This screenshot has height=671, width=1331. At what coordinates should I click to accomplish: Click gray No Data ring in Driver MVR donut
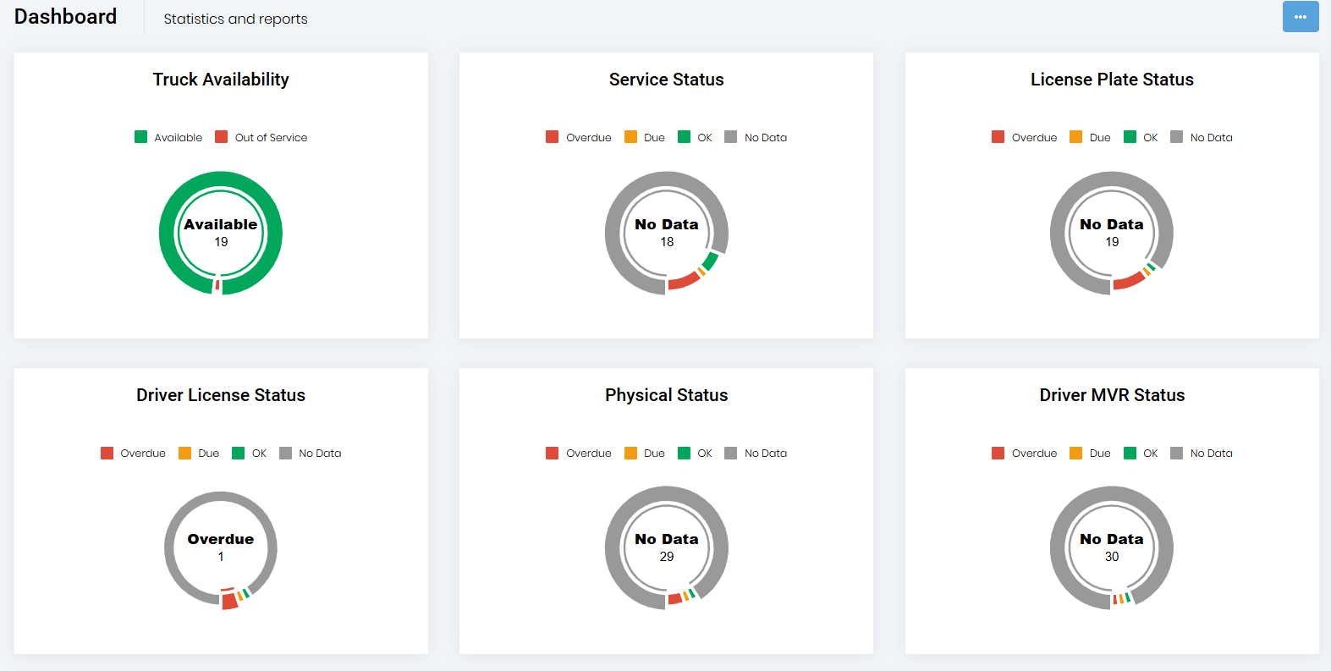(1059, 548)
